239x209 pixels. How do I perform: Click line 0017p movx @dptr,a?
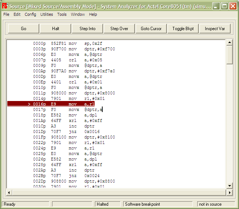coord(67,109)
